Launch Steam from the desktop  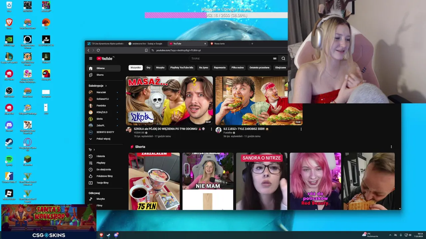pos(9,144)
